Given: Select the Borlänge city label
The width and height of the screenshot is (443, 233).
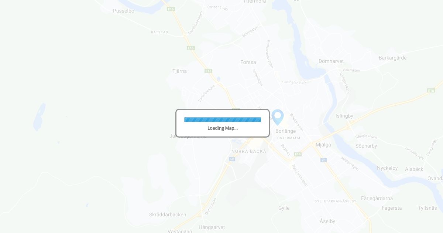Looking at the screenshot, I should point(286,131).
